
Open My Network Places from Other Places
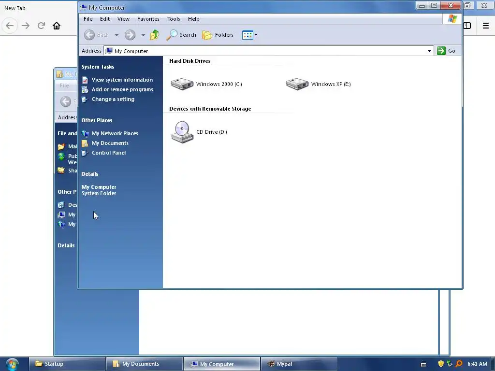click(115, 133)
